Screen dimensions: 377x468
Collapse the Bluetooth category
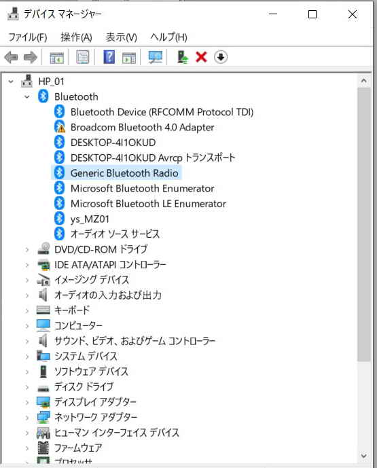coord(27,96)
